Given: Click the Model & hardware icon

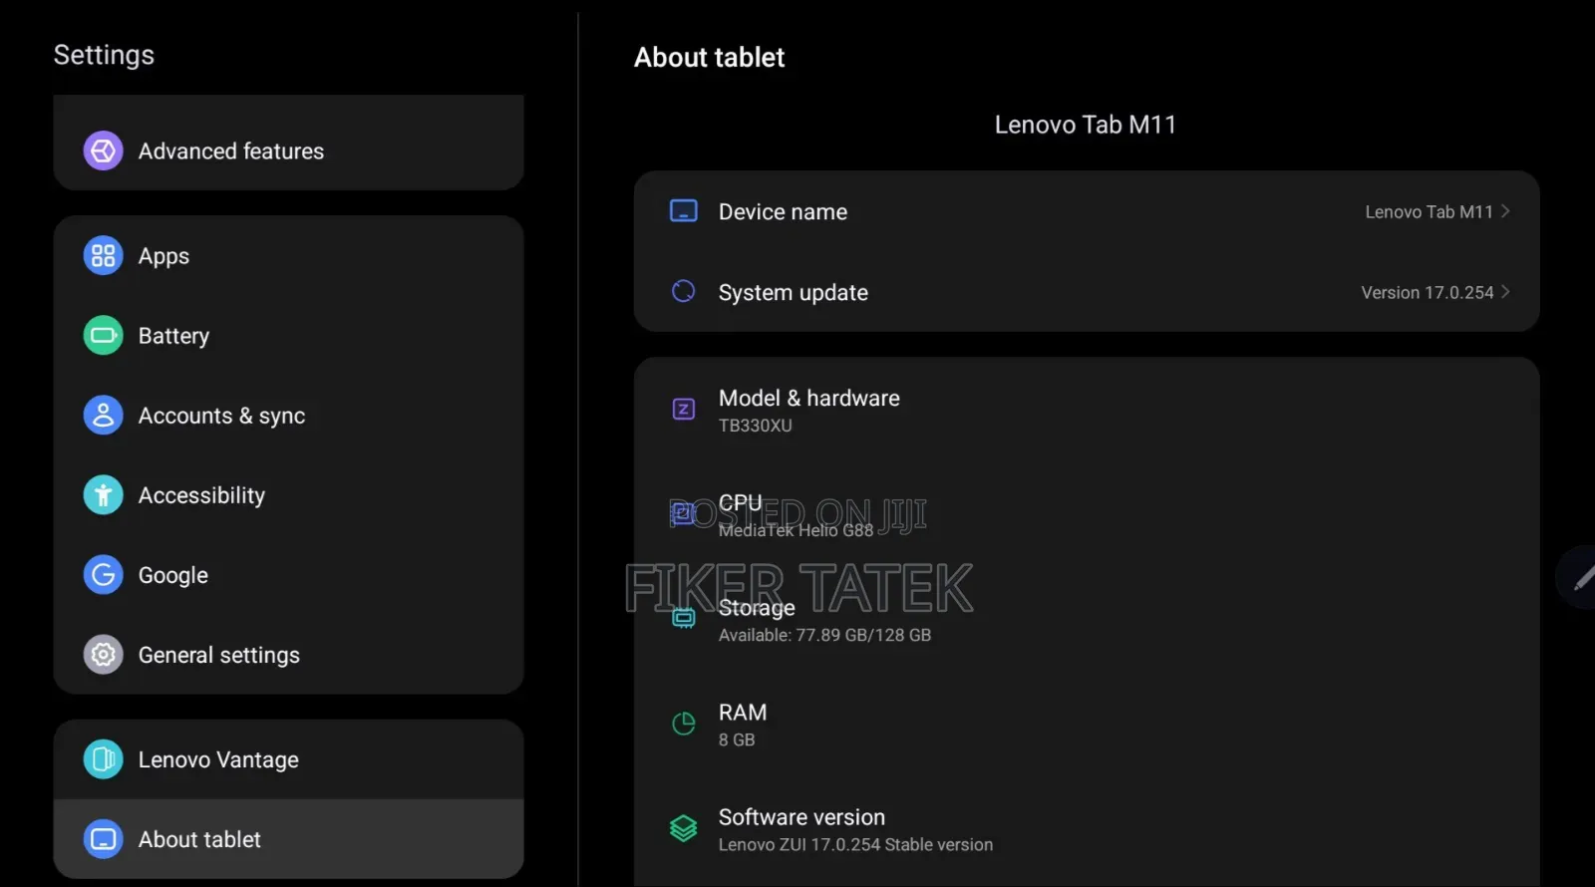Looking at the screenshot, I should tap(683, 409).
